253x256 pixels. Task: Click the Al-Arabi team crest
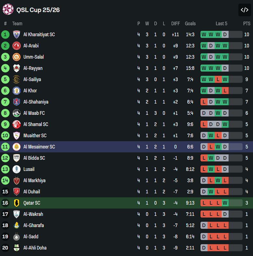click(17, 46)
